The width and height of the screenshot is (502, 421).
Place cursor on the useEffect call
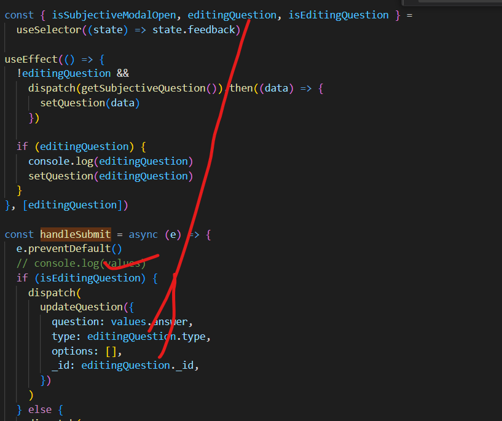31,59
